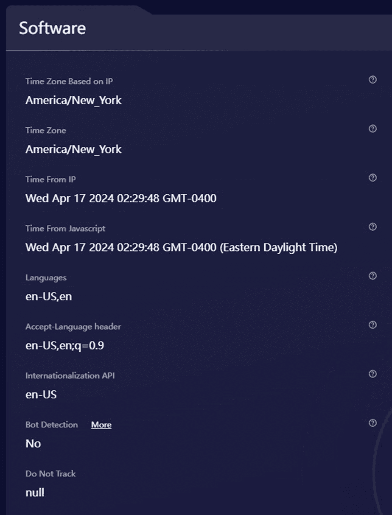
Task: Select the en-US,en;q=0.9 header value
Action: 64,346
